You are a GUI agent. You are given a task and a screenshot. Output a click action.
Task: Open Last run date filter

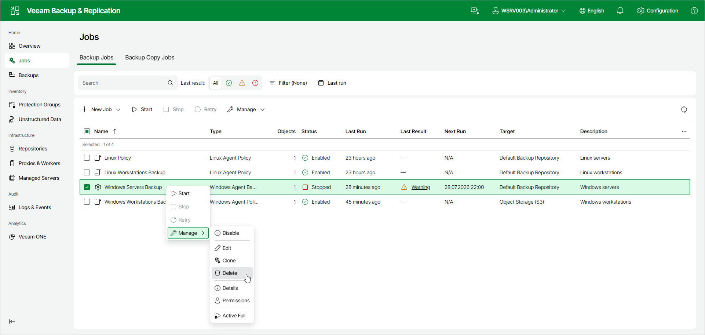pos(332,83)
